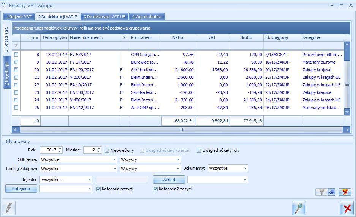Click the lightning bolt recalculate icon
Image resolution: width=356 pixels, height=217 pixels.
[9, 208]
